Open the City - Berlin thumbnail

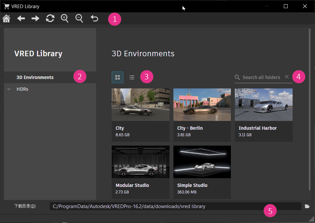coord(202,105)
